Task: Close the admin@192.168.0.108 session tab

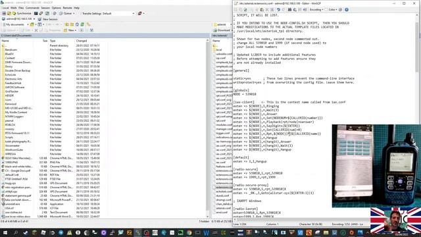Action: 34,19
